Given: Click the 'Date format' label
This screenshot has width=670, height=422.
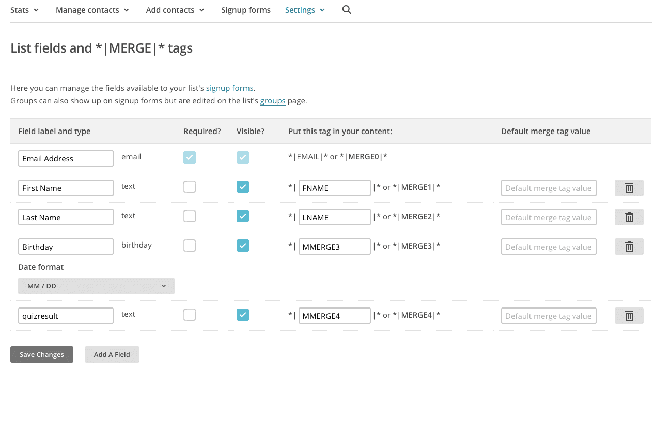Looking at the screenshot, I should point(41,267).
